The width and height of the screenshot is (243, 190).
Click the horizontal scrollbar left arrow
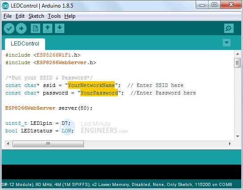8,144
